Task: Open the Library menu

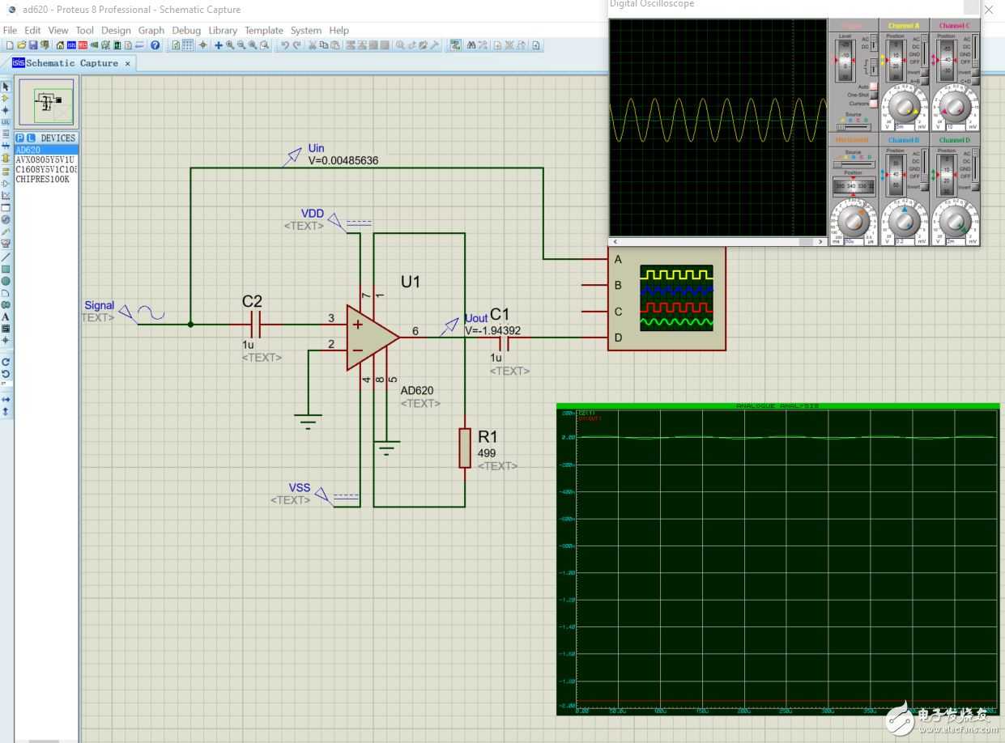Action: (223, 31)
